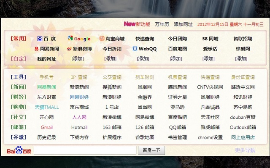Open the 列车时刻 tool
The height and width of the screenshot is (168, 270).
[145, 77]
